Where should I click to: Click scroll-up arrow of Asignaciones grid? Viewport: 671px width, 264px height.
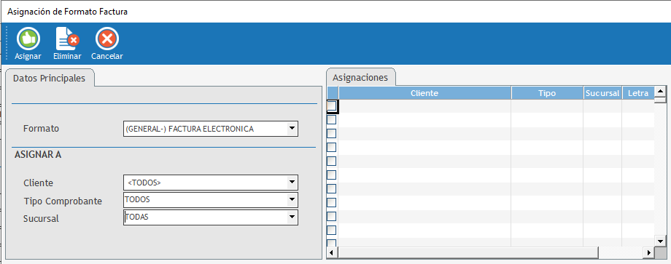pyautogui.click(x=660, y=91)
